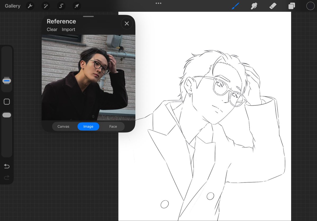
Task: Clear the reference image
Action: point(52,29)
